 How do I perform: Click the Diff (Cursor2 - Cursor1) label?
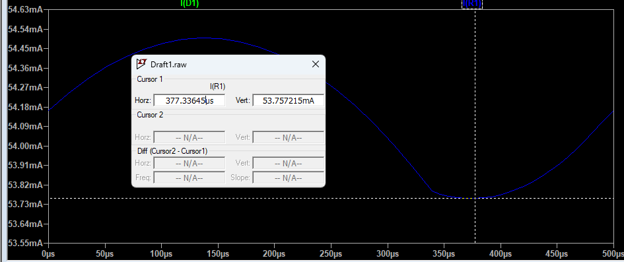pos(172,151)
